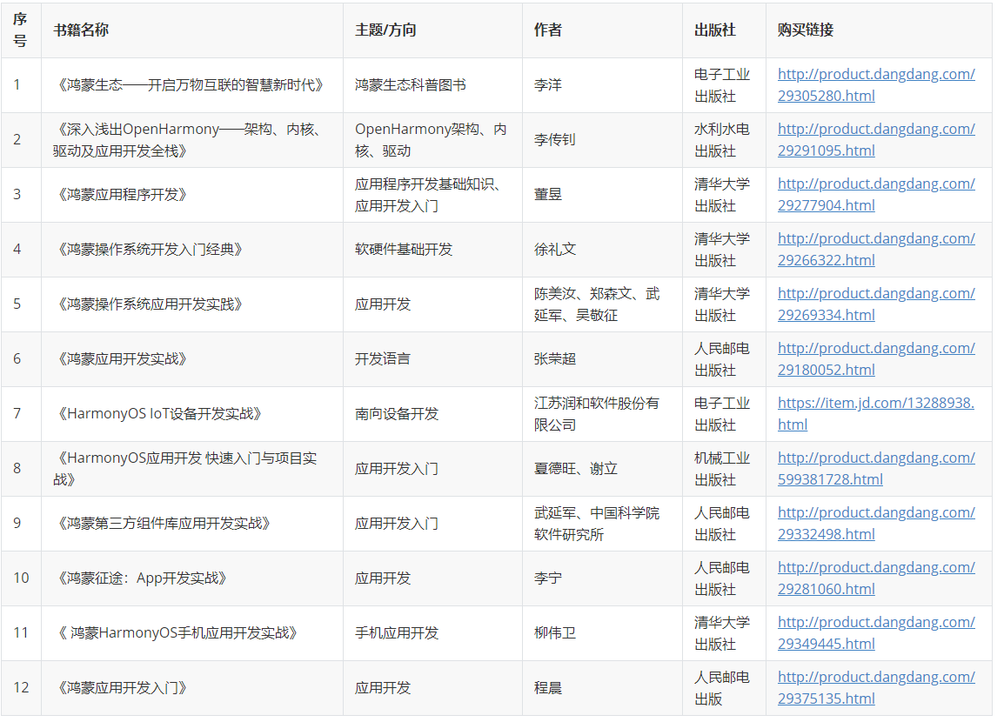Click book title 《鸿蒙征途：App开发实战》
The image size is (1004, 722).
pyautogui.click(x=140, y=578)
